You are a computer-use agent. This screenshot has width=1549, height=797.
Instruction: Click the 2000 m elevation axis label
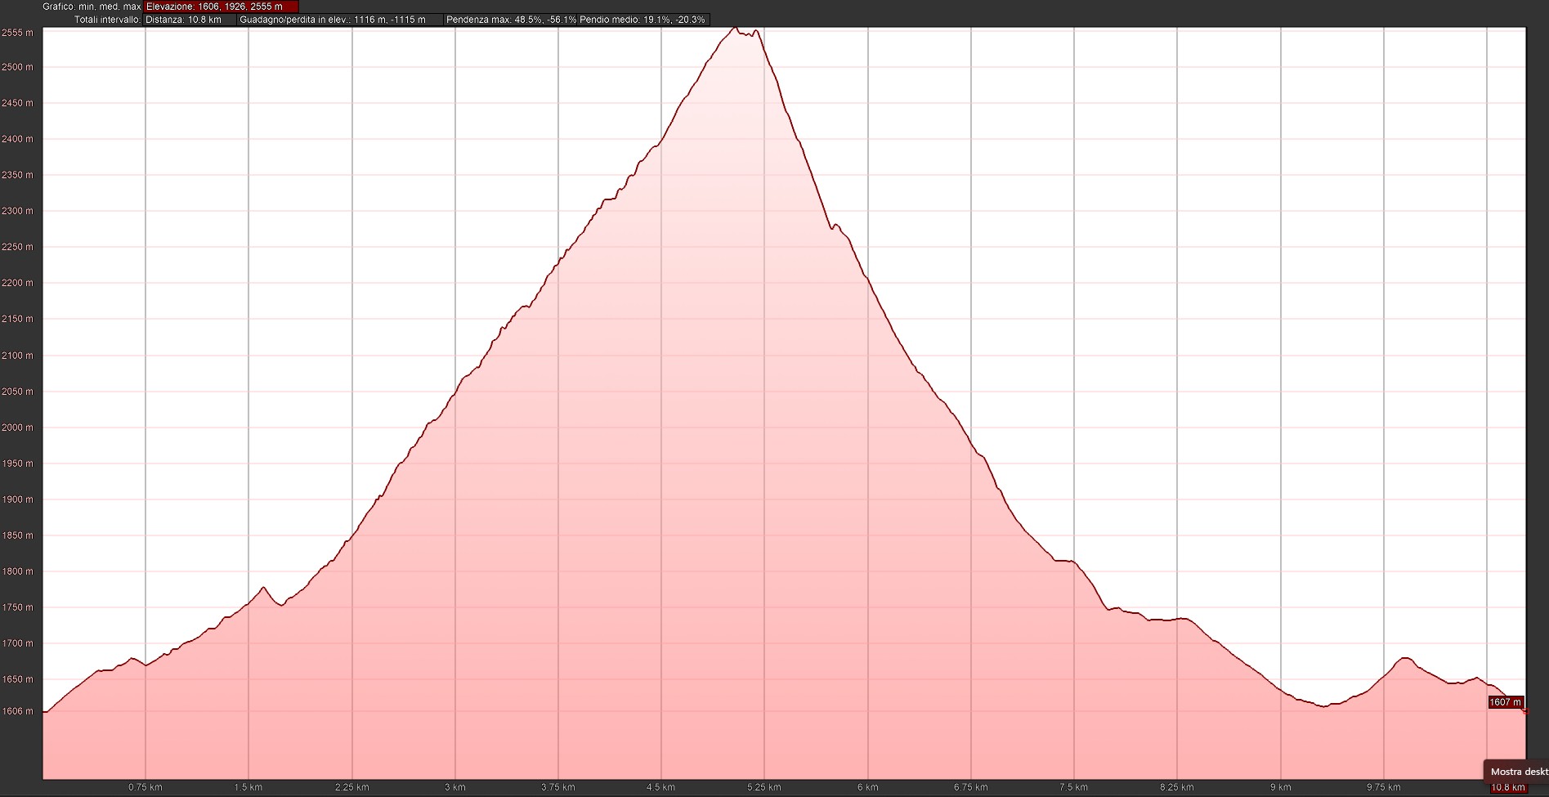[x=18, y=428]
